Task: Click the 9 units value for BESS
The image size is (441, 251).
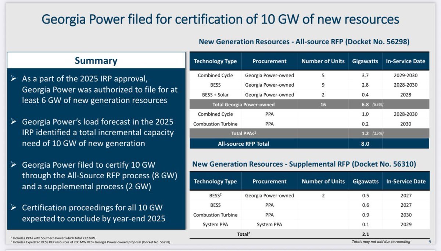Action: click(323, 85)
